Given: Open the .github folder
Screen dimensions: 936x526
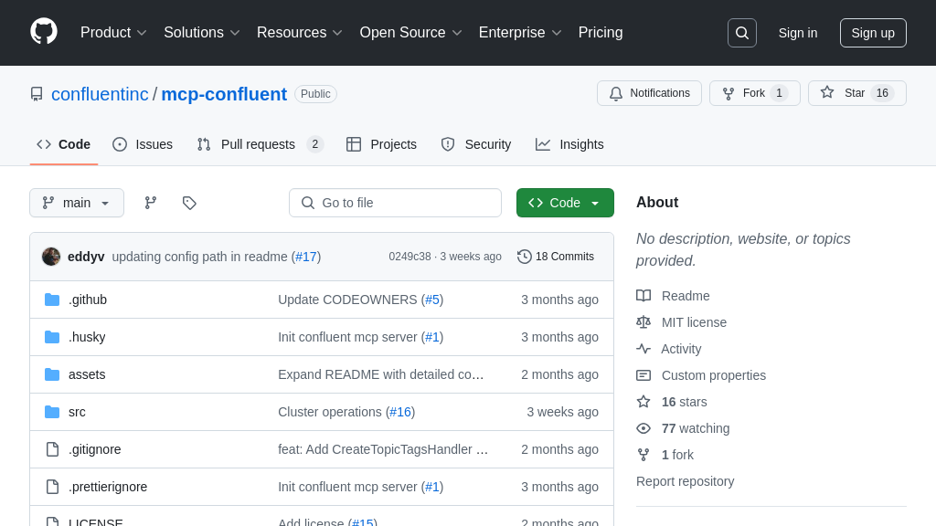Looking at the screenshot, I should coord(88,300).
